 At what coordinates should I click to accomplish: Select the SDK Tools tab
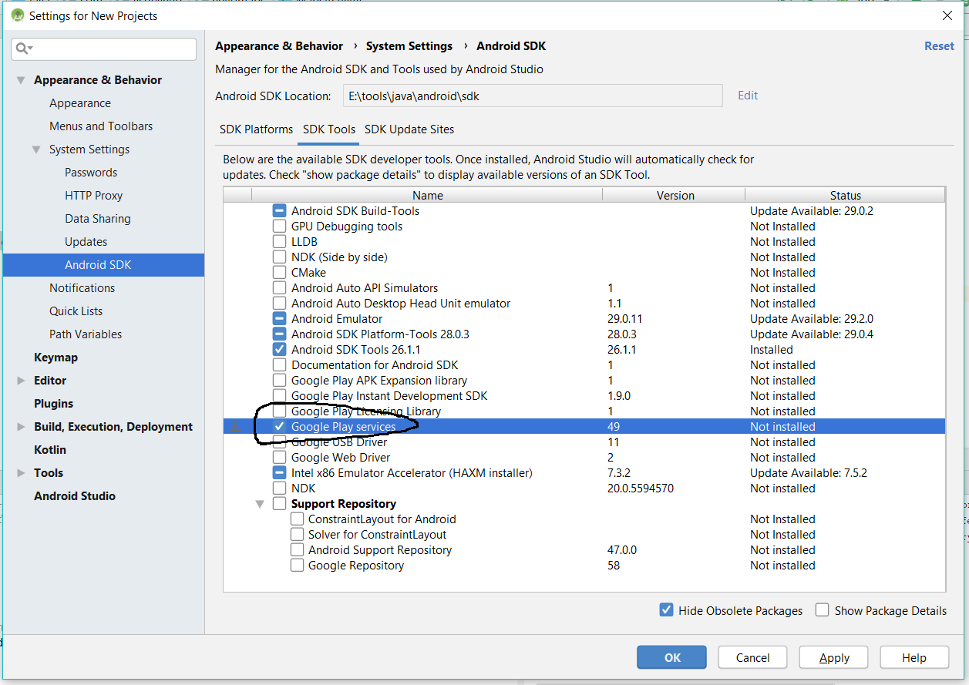tap(329, 129)
